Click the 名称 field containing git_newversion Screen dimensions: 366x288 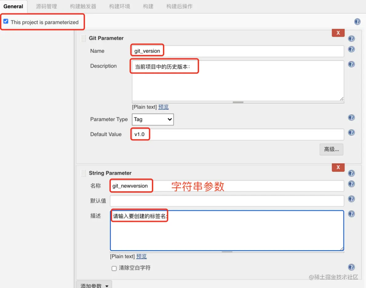point(227,186)
